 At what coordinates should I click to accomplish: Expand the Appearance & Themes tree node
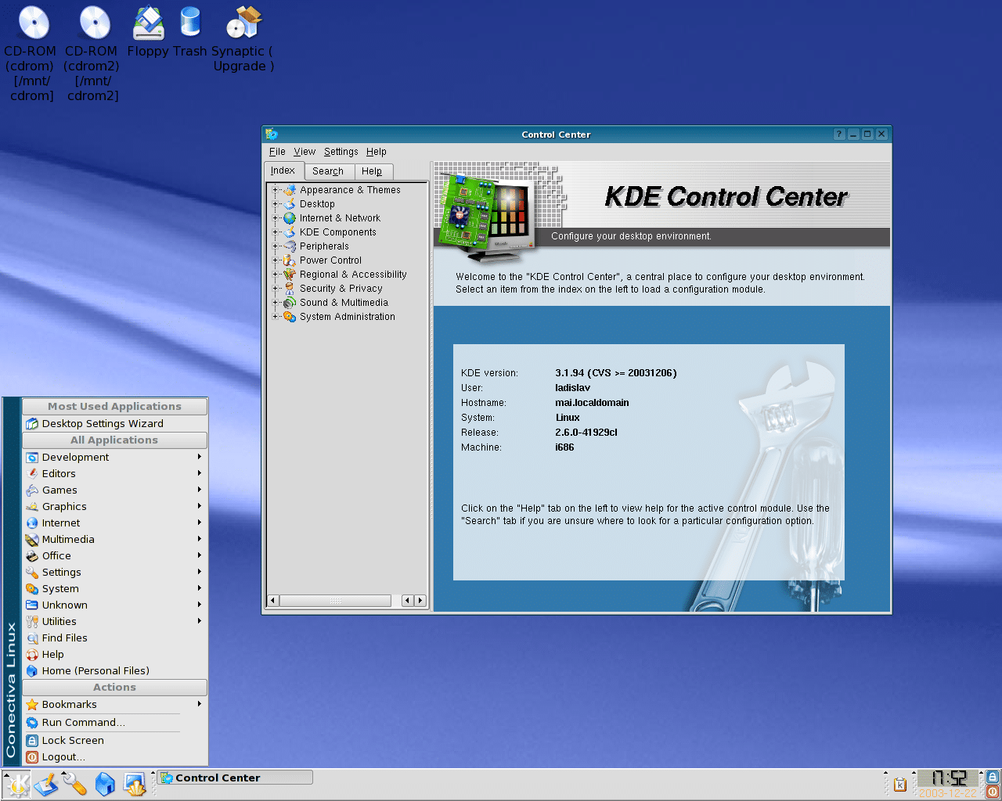(276, 190)
